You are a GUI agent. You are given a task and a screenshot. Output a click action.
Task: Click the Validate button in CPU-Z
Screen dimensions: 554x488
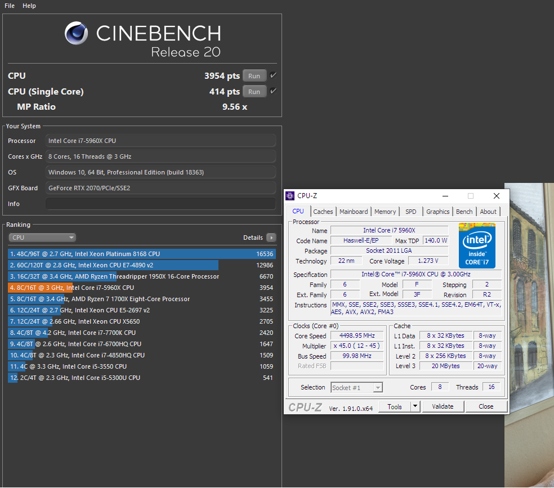[x=443, y=406]
